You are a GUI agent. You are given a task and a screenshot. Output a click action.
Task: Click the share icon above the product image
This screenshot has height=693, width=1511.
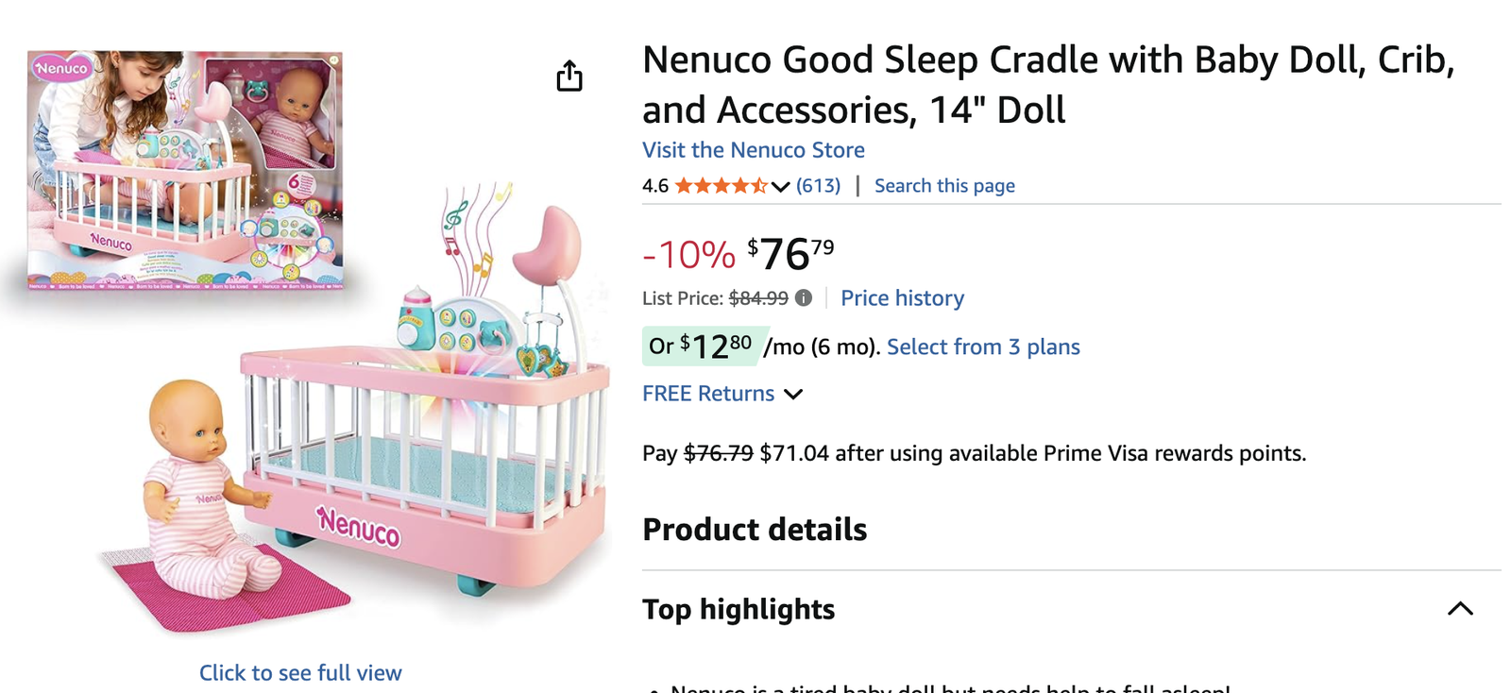click(569, 76)
